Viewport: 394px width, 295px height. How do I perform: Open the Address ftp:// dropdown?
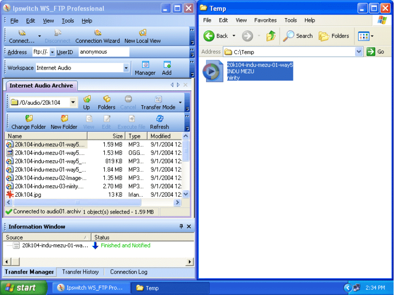click(52, 52)
